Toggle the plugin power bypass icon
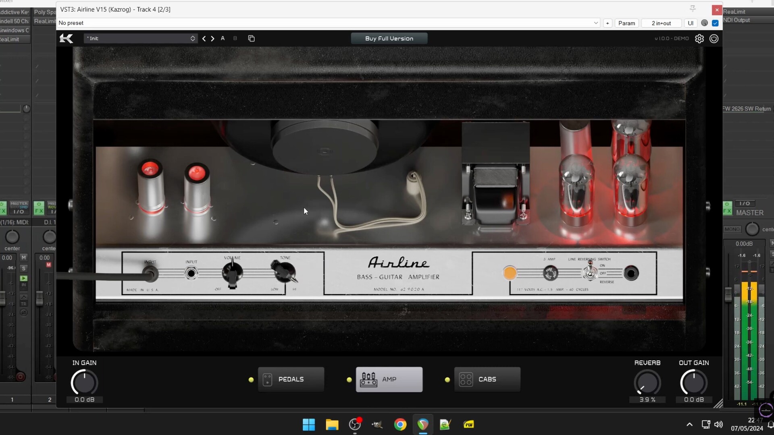 [x=714, y=39]
